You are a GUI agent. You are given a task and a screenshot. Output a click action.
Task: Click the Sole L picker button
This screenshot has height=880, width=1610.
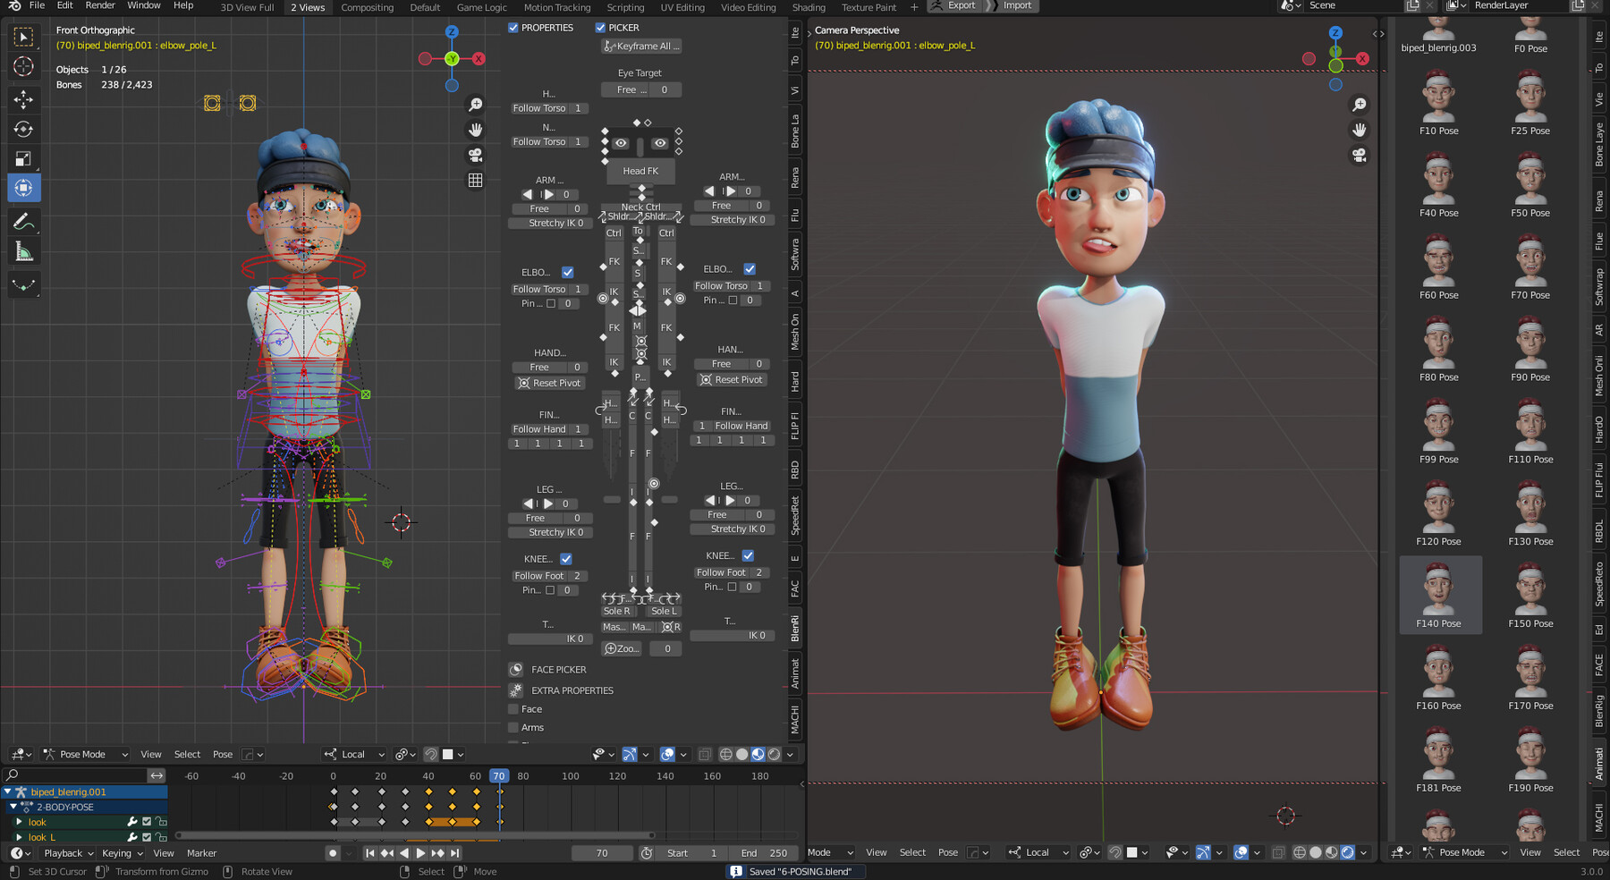point(664,612)
